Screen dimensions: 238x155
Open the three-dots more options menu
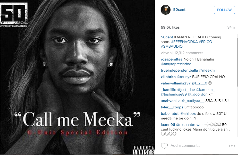[x=232, y=146]
